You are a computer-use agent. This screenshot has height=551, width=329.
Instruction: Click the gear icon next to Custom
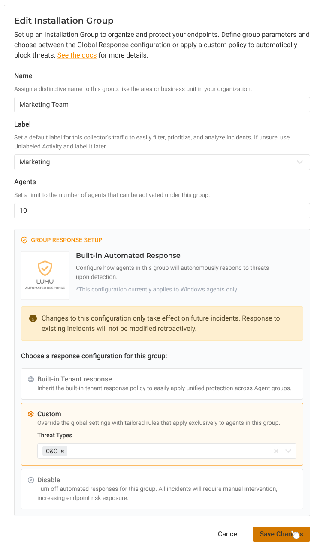tap(31, 414)
